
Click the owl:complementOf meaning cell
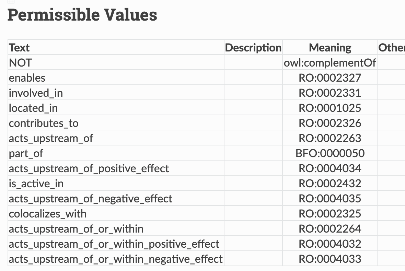[330, 63]
